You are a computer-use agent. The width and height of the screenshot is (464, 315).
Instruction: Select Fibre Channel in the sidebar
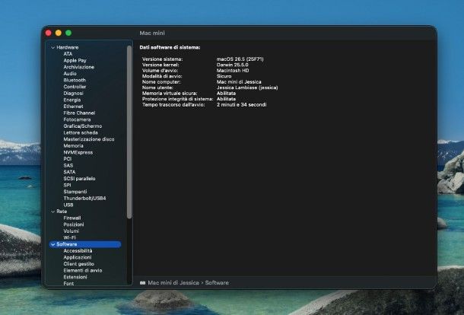pyautogui.click(x=79, y=113)
